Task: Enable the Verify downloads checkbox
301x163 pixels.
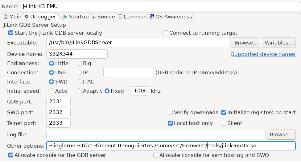Action: [170, 112]
